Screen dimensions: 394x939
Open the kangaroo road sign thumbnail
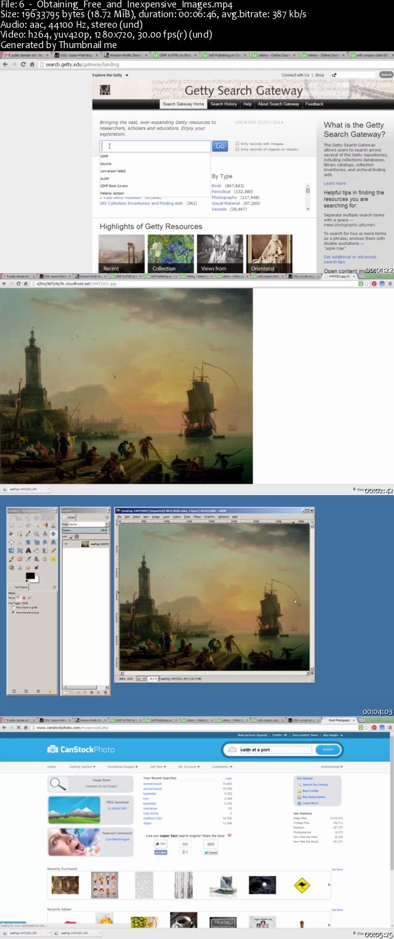pyautogui.click(x=302, y=885)
